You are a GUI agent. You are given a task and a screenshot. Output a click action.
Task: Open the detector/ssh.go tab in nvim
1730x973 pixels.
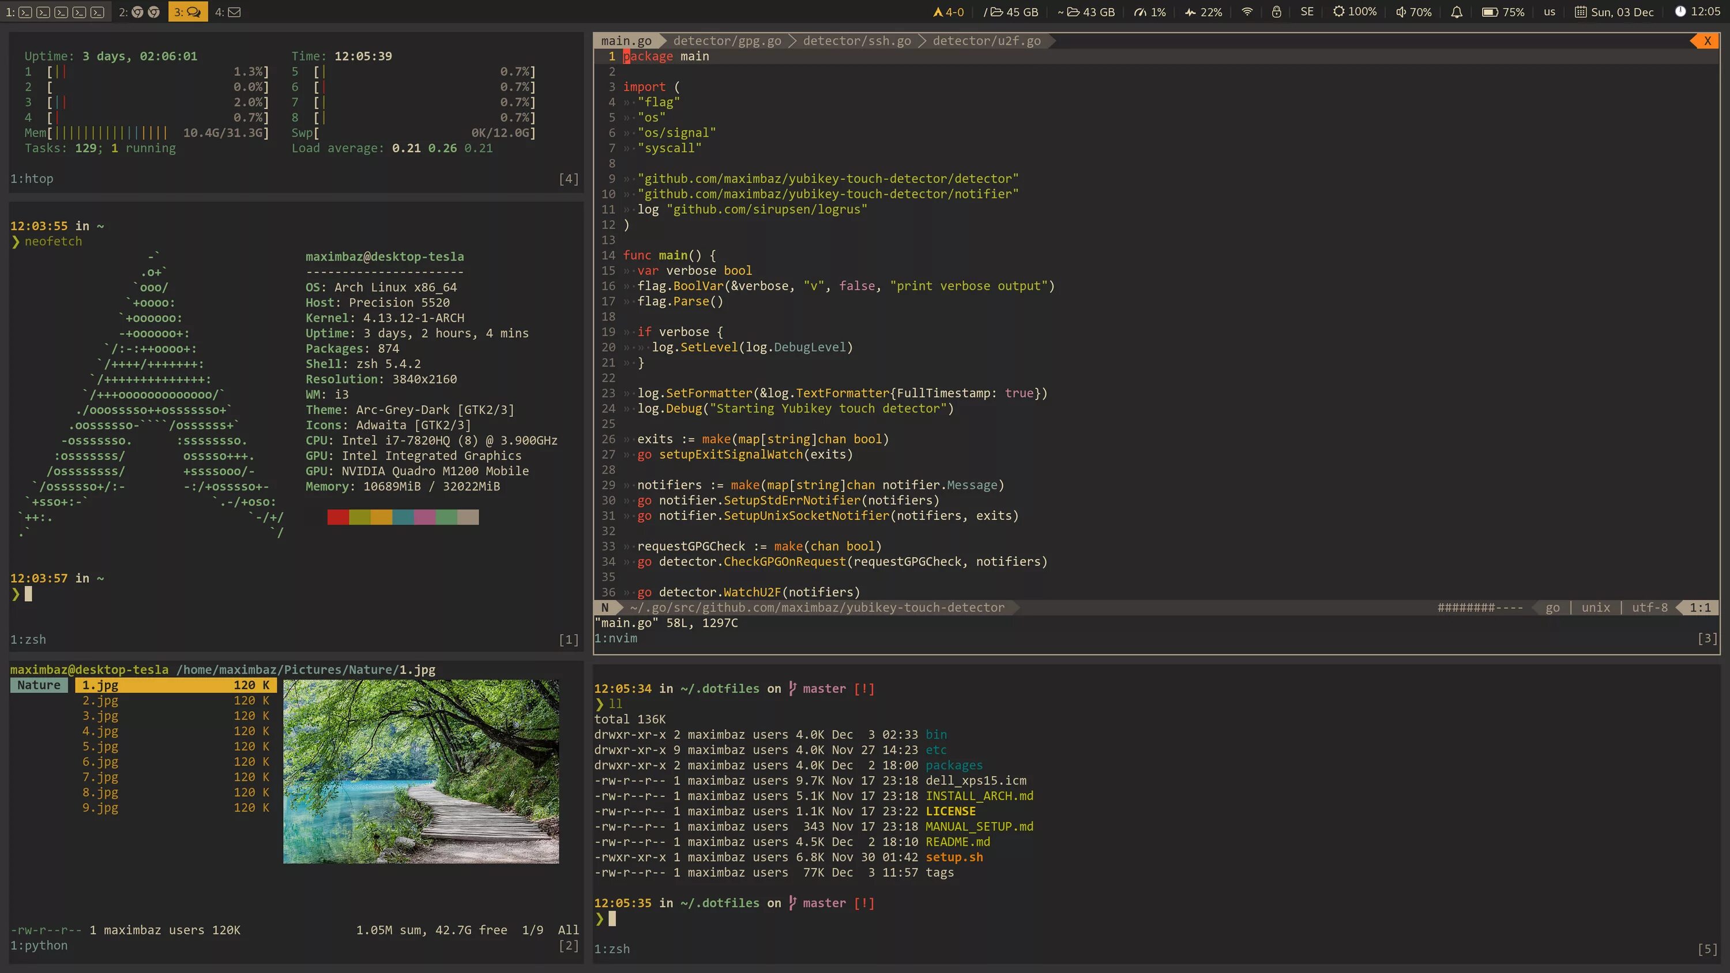pos(857,41)
